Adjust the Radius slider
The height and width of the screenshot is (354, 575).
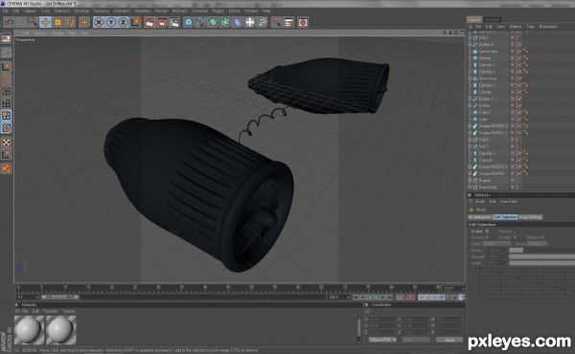click(x=542, y=251)
